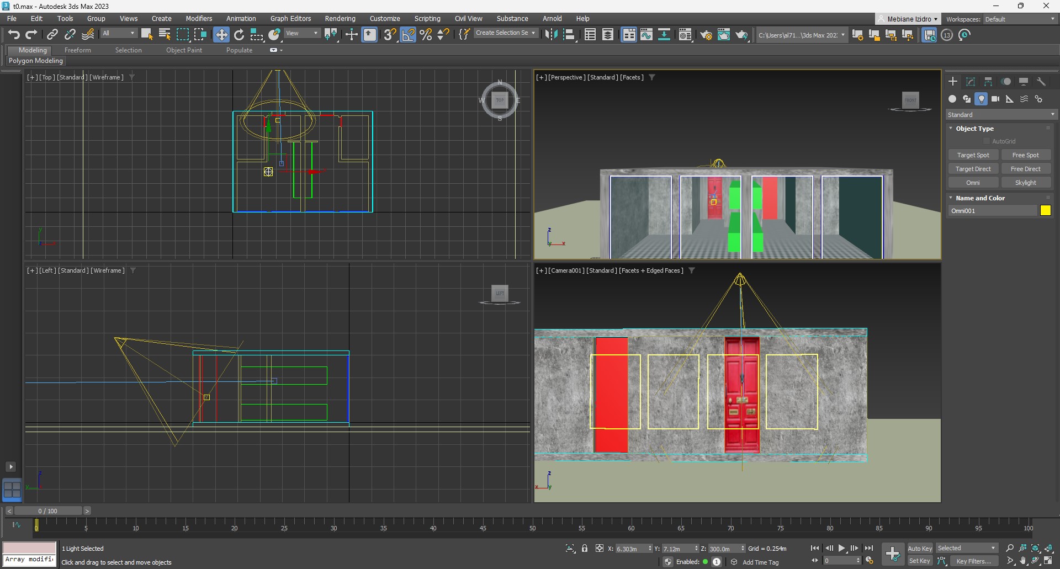Open the Modify panel tab icon
Image resolution: width=1060 pixels, height=569 pixels.
tap(971, 82)
